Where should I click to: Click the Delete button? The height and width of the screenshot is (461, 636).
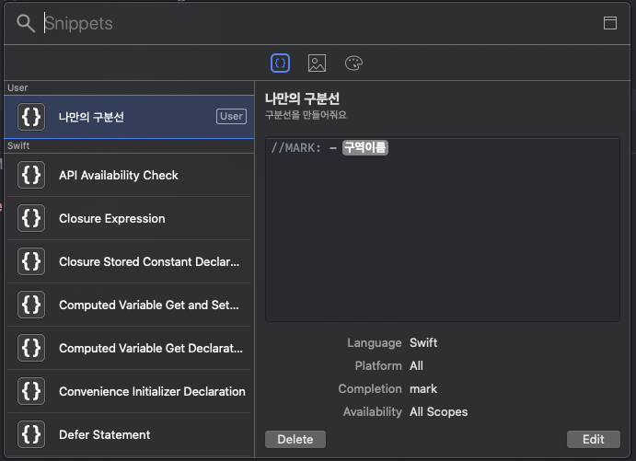coord(295,440)
